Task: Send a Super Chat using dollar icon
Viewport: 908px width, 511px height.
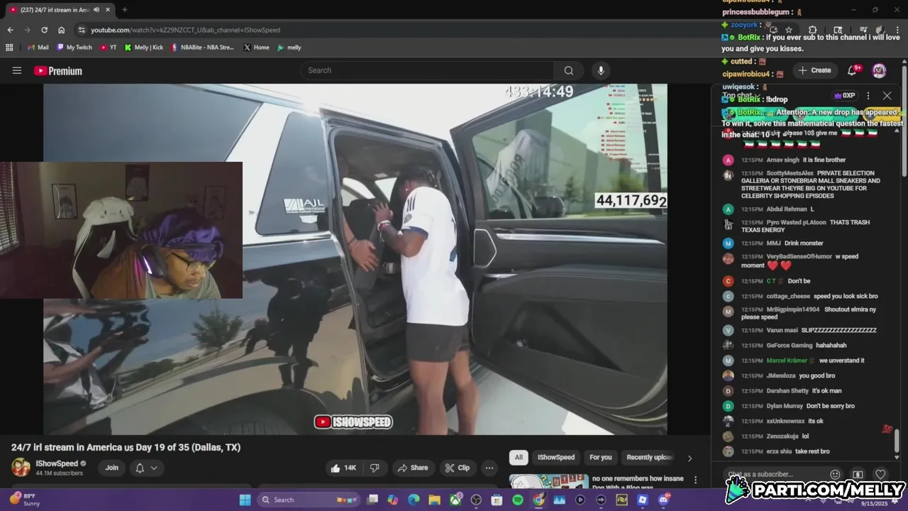Action: point(858,474)
